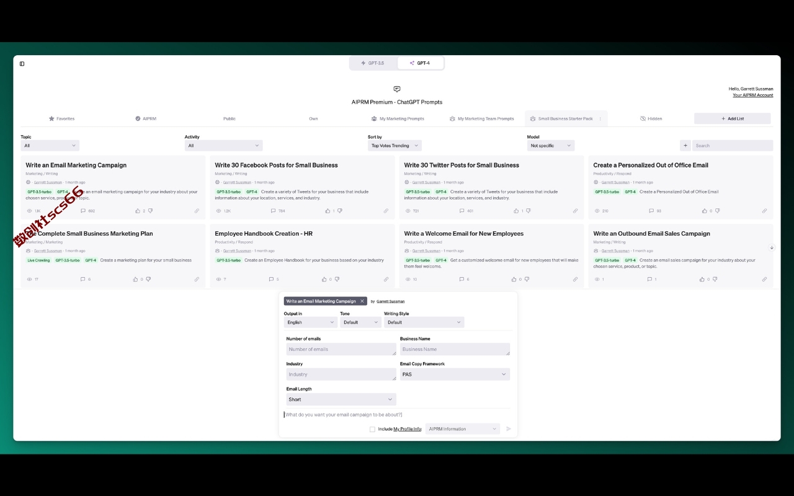Thumbs down Write an Email Marketing Campaign card
Image resolution: width=794 pixels, height=496 pixels.
[150, 211]
